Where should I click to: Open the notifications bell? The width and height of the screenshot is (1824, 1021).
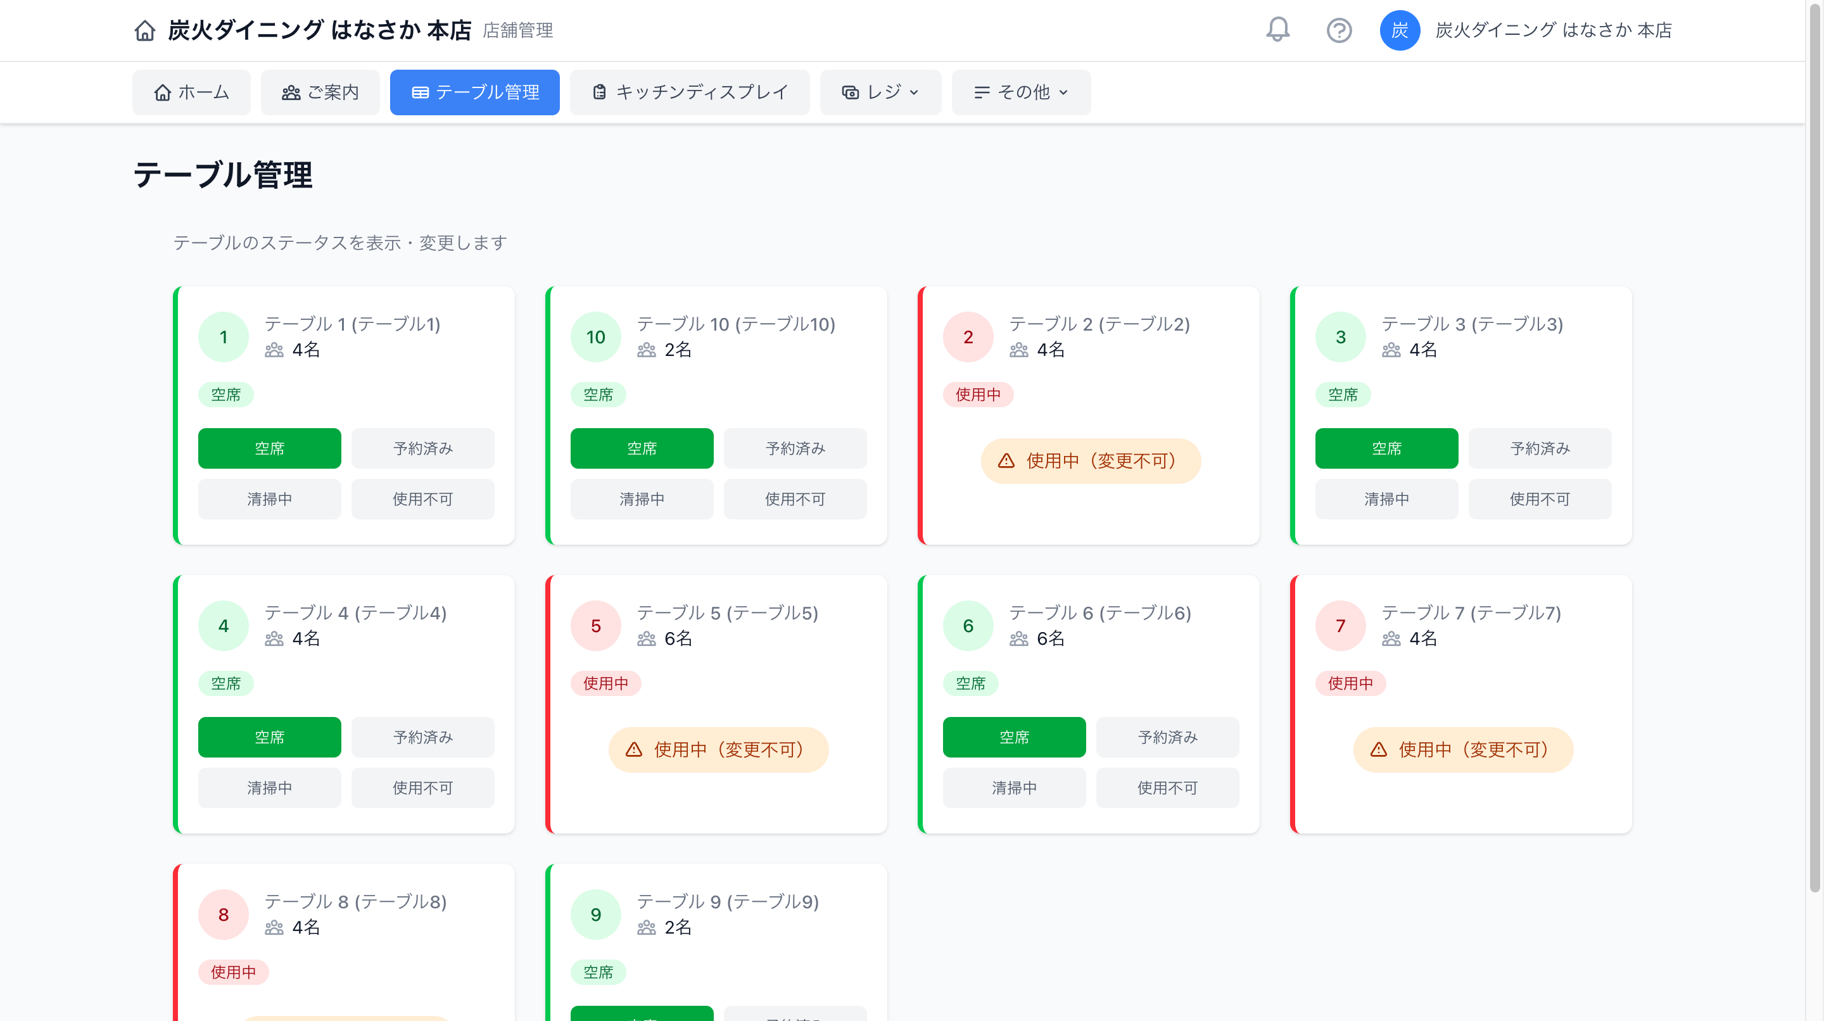click(x=1277, y=30)
